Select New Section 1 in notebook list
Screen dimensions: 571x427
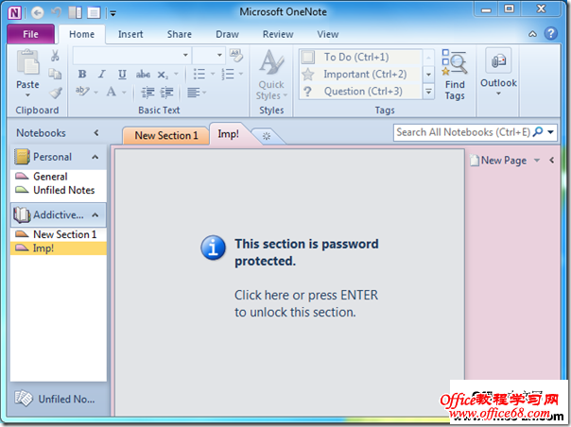(59, 234)
